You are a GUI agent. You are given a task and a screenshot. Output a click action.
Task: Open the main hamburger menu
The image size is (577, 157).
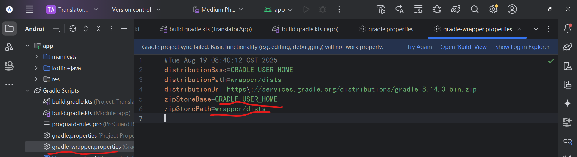(29, 10)
